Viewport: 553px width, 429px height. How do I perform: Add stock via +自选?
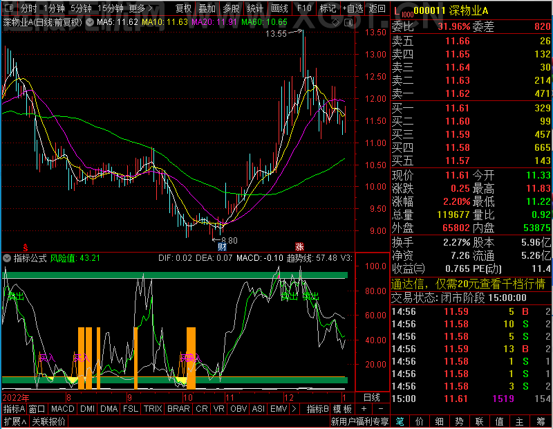[353, 8]
